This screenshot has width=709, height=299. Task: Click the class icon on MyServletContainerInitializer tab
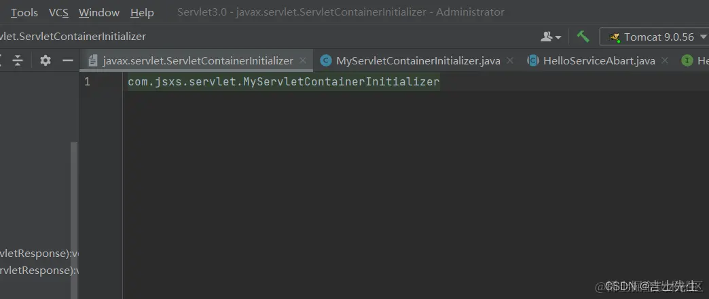[325, 60]
